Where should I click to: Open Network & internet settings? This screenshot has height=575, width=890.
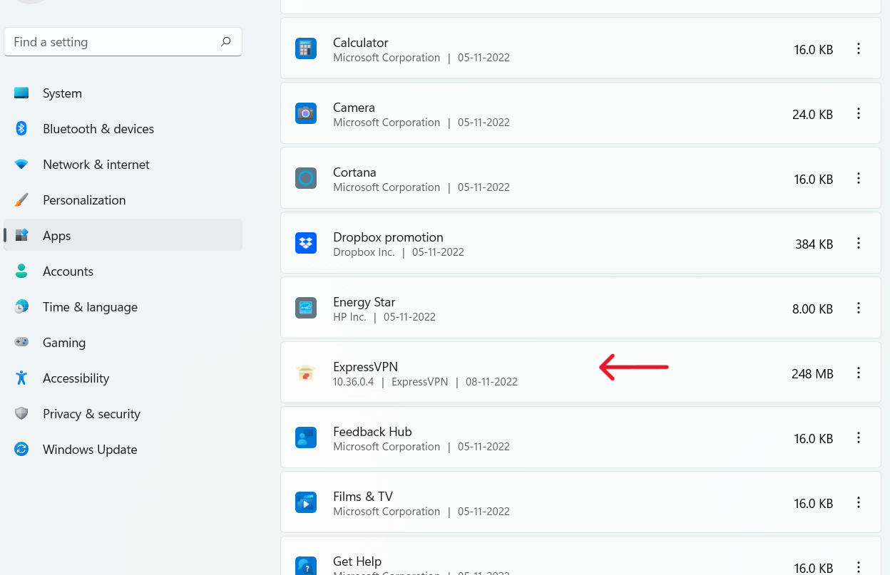123,165
